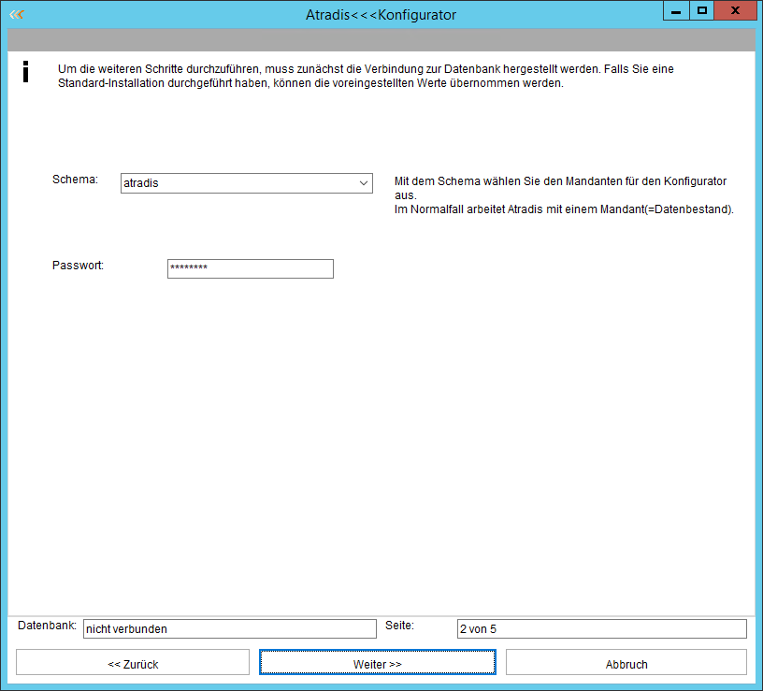763x691 pixels.
Task: Go back with the "<< Zurück" button
Action: tap(133, 662)
